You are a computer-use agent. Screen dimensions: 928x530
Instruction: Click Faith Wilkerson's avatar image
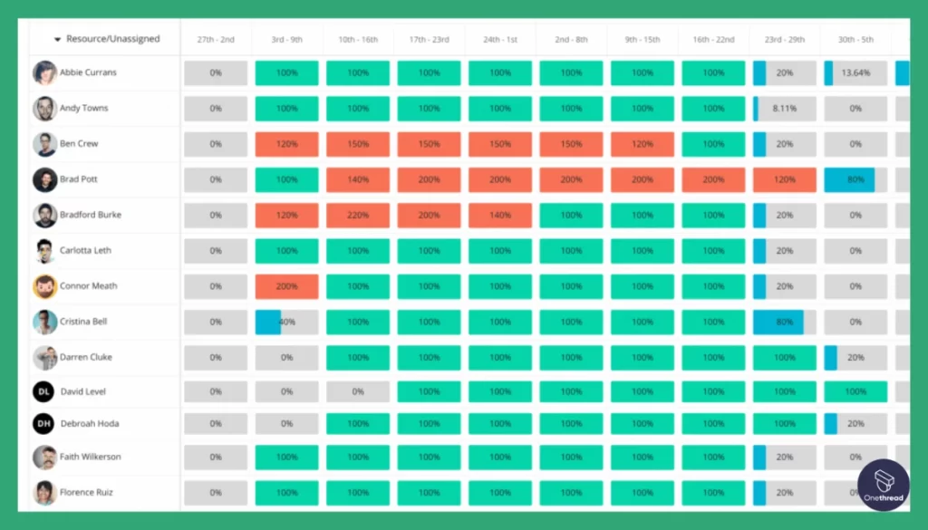click(46, 458)
